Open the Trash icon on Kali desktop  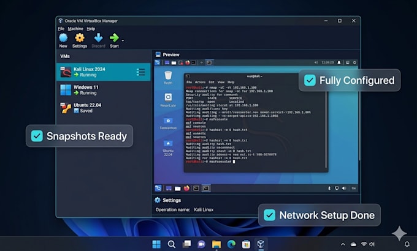[x=168, y=77]
